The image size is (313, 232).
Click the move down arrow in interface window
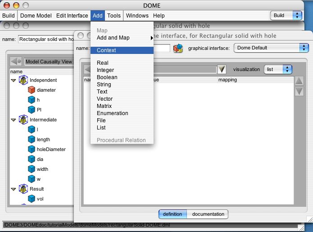point(299,91)
